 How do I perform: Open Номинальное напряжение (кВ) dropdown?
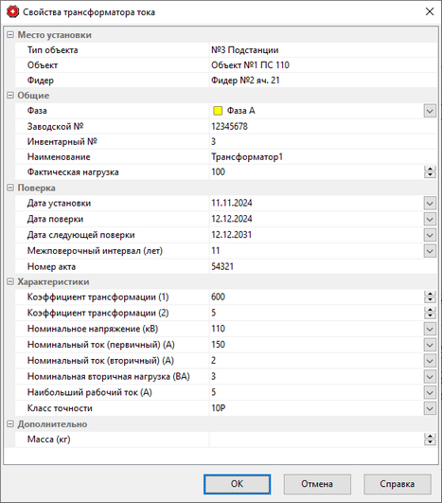pyautogui.click(x=430, y=329)
